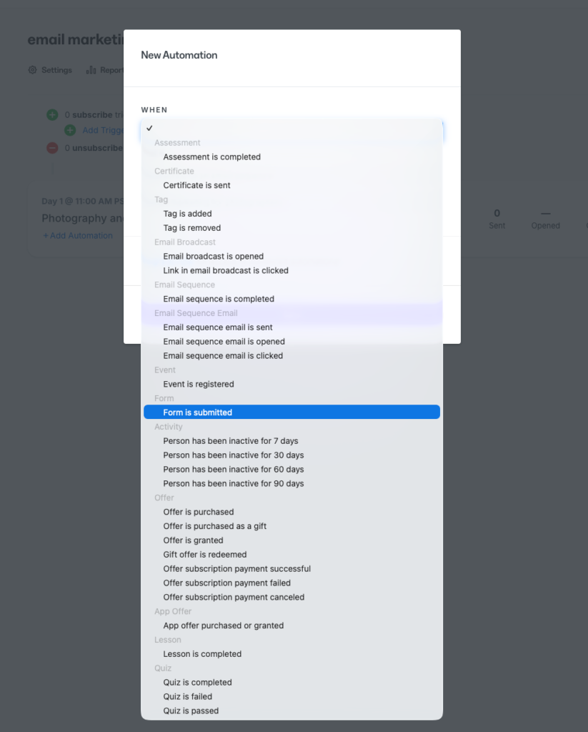Click the plus icon next to Add Trigger
This screenshot has width=588, height=732.
pos(70,129)
